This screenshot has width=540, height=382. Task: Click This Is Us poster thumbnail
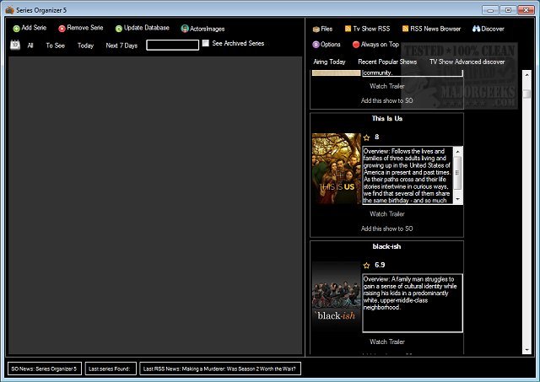[337, 169]
